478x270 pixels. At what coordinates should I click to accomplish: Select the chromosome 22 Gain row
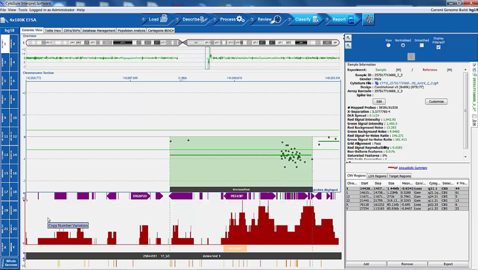407,201
